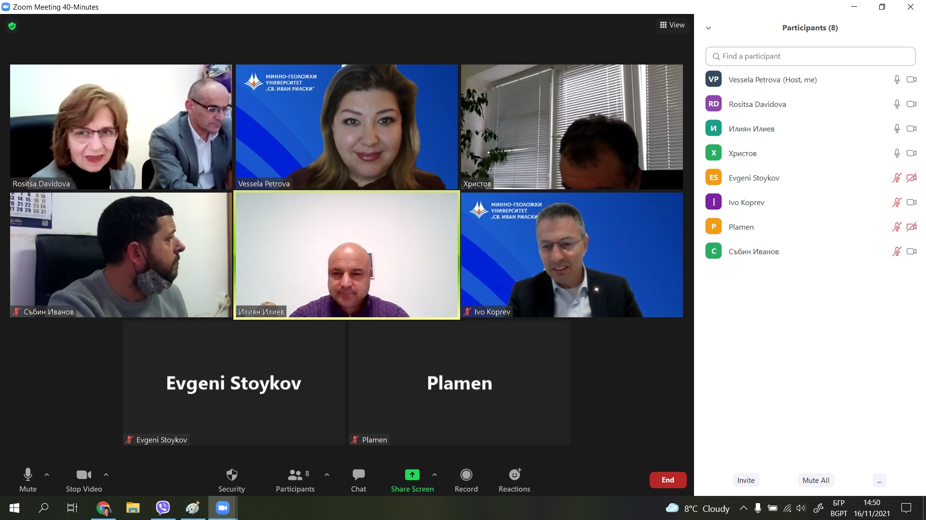Open the View layout menu
Image resolution: width=926 pixels, height=520 pixels.
point(672,25)
